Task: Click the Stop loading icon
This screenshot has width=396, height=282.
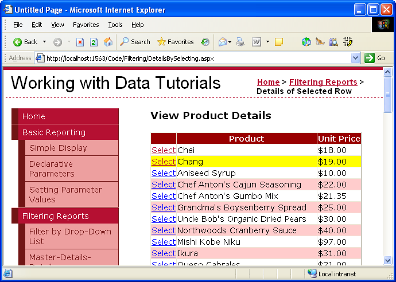Action: (x=80, y=42)
